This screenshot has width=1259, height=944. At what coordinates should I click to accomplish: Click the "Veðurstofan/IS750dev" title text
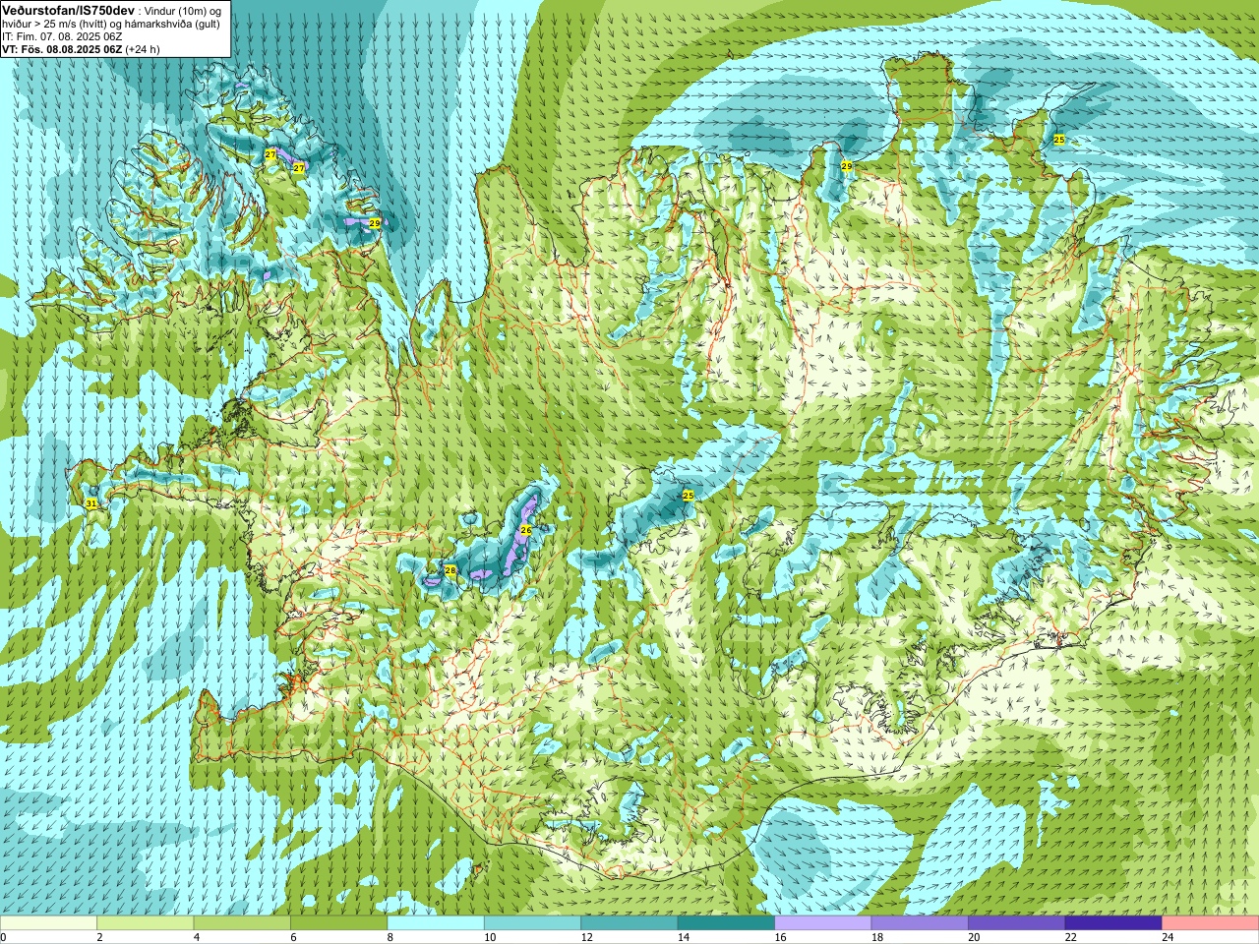coord(69,10)
